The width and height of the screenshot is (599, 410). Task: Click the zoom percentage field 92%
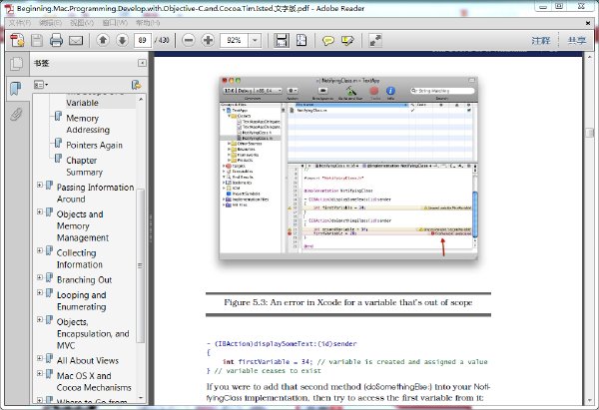point(234,40)
